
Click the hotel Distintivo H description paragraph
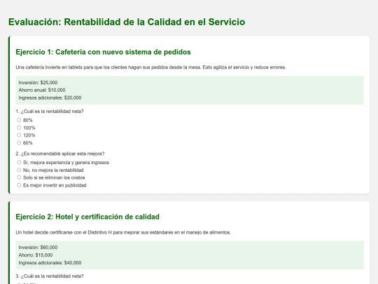[x=123, y=232]
